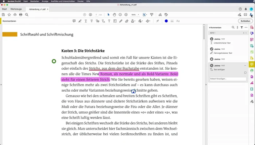The height and width of the screenshot is (145, 255).
Task: Open the line thickness setting
Action: click(172, 21)
